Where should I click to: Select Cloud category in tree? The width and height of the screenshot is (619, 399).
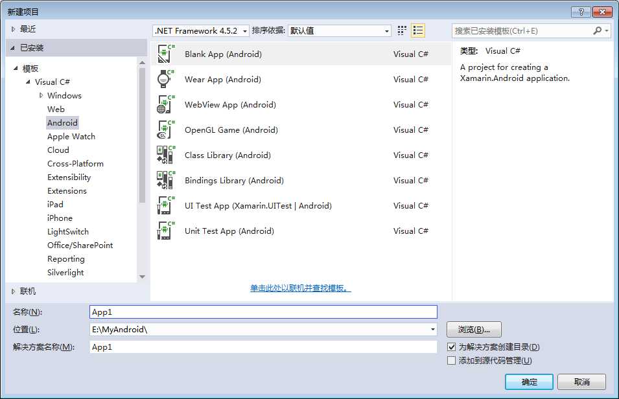tap(58, 150)
